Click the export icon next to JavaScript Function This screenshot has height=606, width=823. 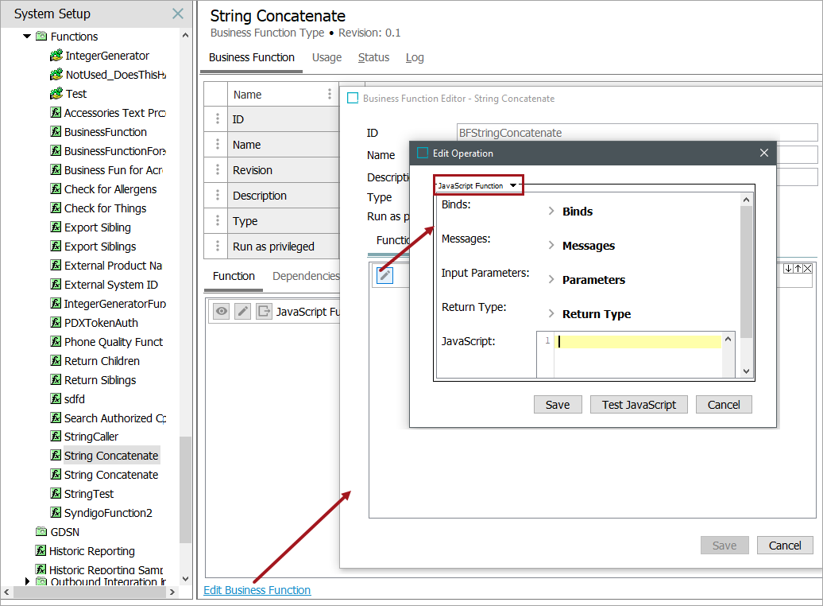264,312
